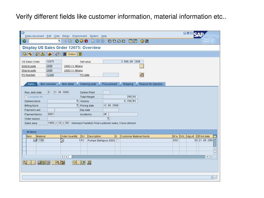The image size is (264, 198).
Task: Click the Sigma summation icon
Action: [x=80, y=54]
